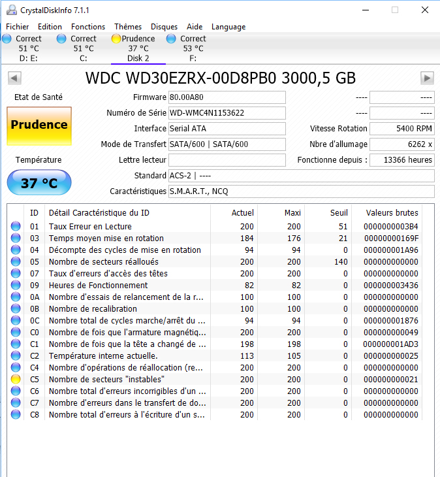Click the yellow Prudence health status button
The image size is (440, 477).
[39, 125]
